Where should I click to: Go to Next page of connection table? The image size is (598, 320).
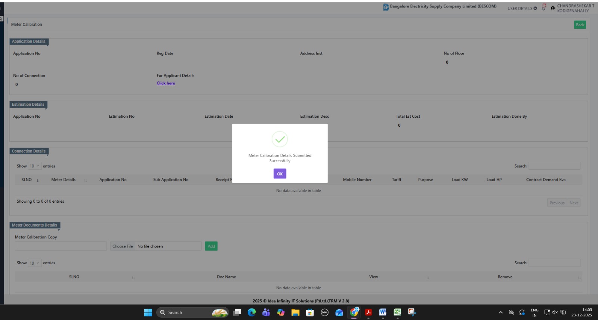pyautogui.click(x=574, y=203)
